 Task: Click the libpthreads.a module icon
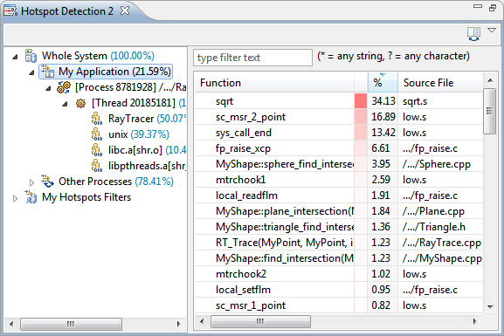97,166
